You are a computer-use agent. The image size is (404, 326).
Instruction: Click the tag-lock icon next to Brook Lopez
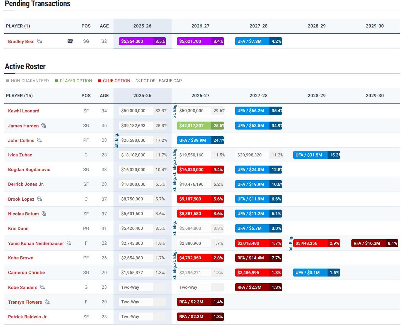(39, 199)
